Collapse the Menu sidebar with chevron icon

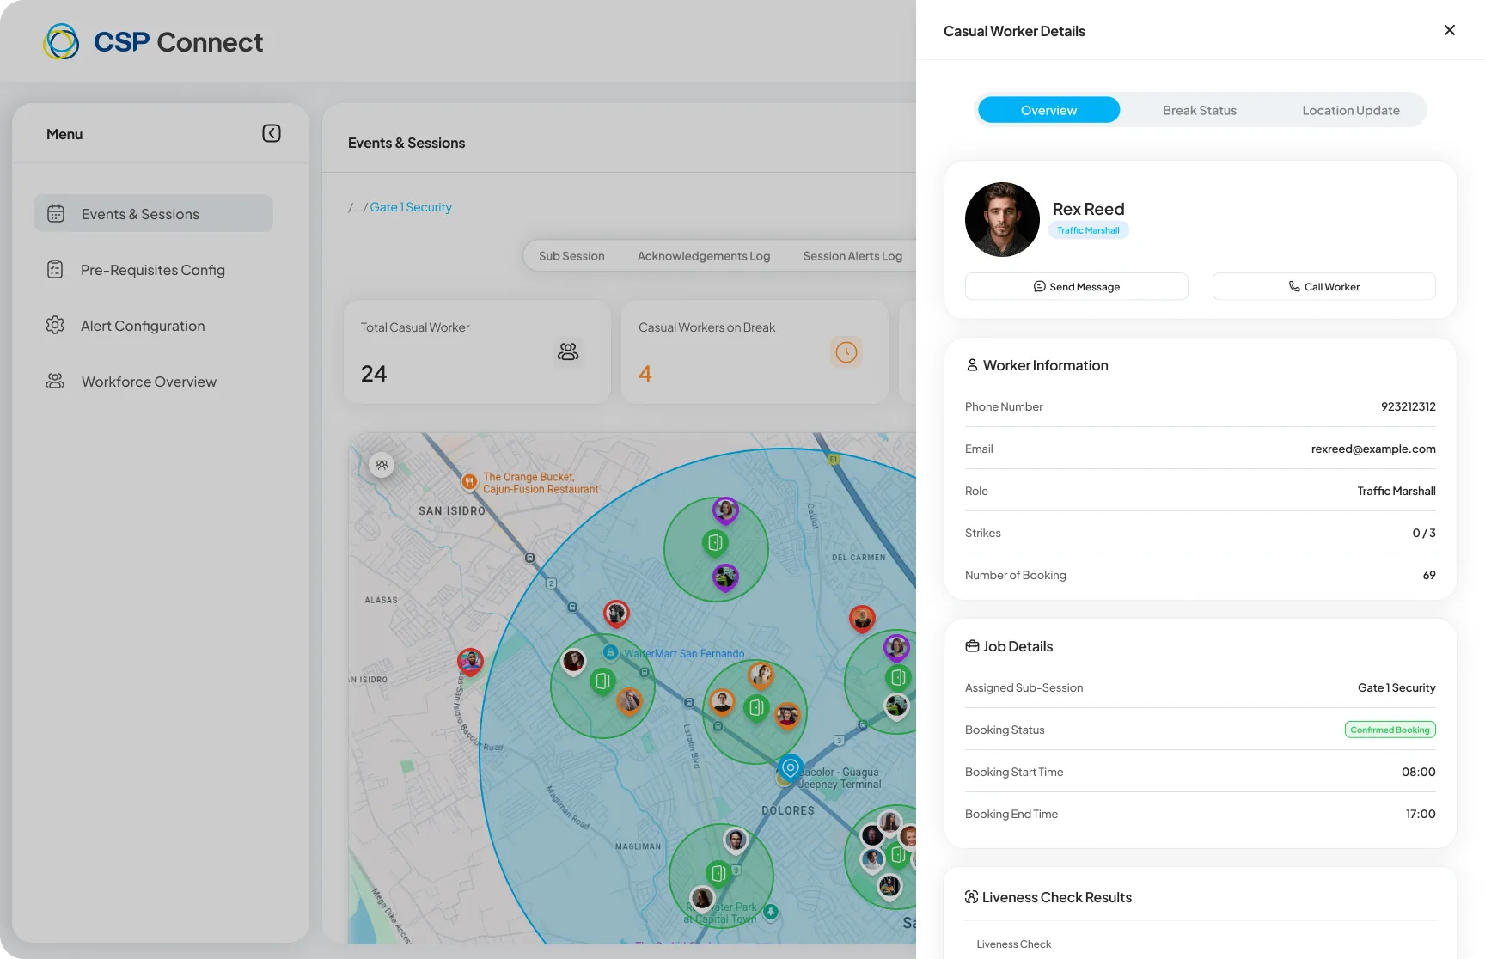[272, 133]
